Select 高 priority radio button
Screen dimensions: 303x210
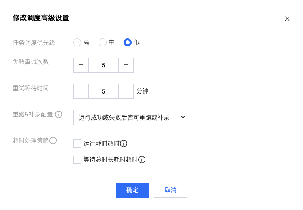[x=77, y=42]
